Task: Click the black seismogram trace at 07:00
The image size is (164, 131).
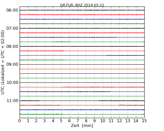Action: click(x=82, y=28)
